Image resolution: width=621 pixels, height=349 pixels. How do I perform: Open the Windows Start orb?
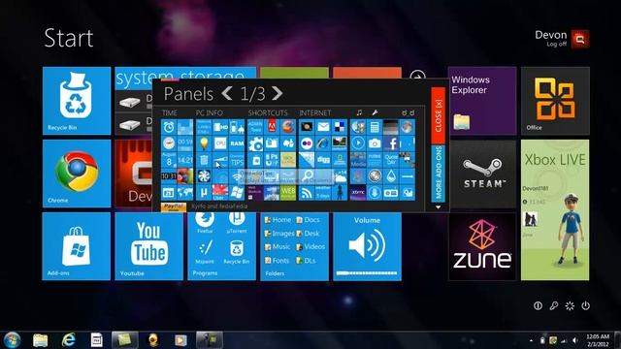click(x=12, y=340)
